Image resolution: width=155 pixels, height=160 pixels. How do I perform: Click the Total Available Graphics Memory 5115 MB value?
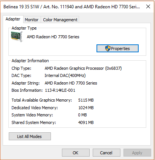[86, 100]
